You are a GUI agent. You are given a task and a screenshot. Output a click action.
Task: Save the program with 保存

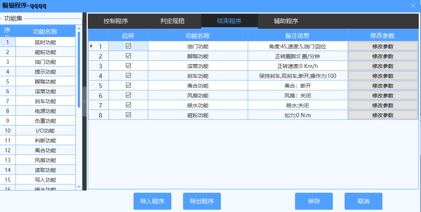pyautogui.click(x=314, y=201)
